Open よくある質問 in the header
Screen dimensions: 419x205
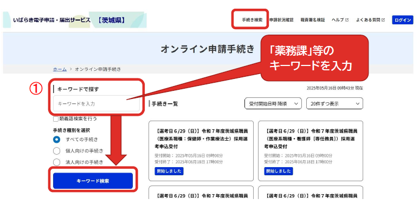pyautogui.click(x=370, y=20)
